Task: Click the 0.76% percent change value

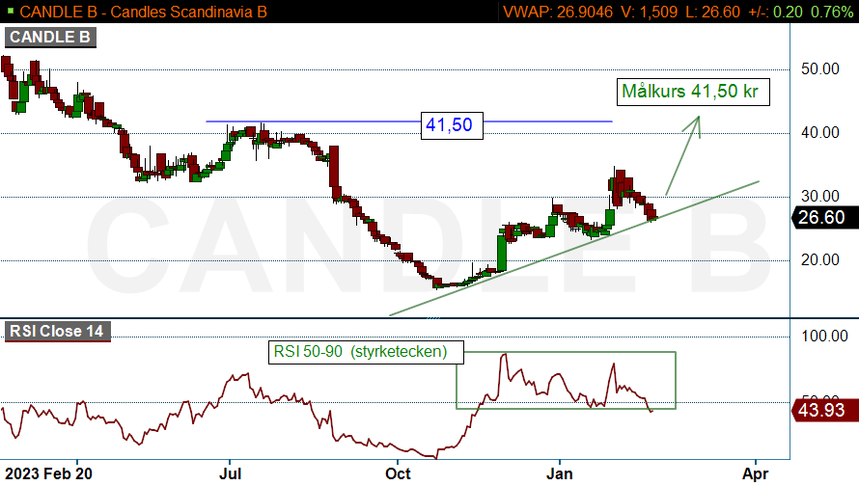Action: 832,12
